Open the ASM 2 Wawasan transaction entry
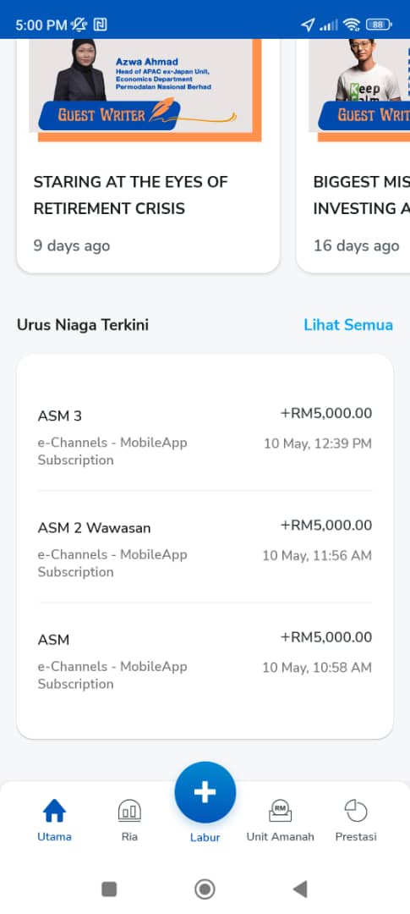The image size is (410, 914). [205, 547]
